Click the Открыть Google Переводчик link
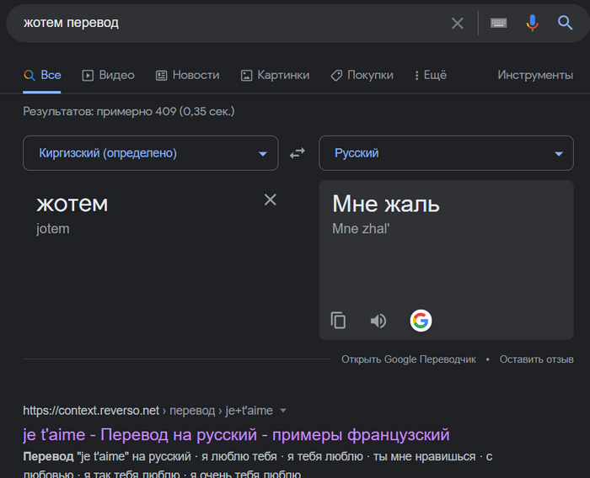Image resolution: width=590 pixels, height=478 pixels. 408,359
